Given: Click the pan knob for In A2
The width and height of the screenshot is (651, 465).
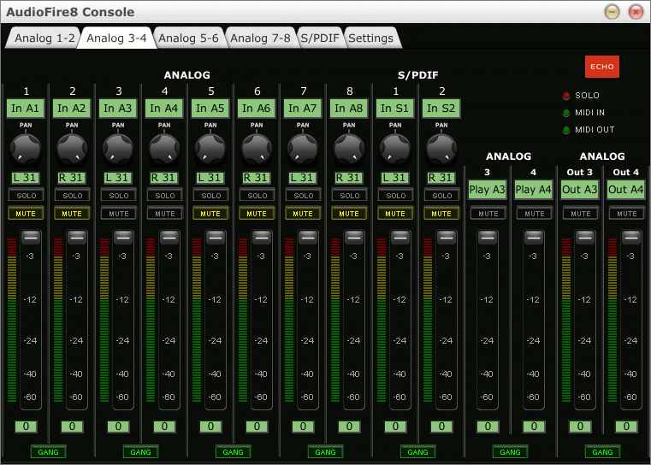Looking at the screenshot, I should pos(72,148).
